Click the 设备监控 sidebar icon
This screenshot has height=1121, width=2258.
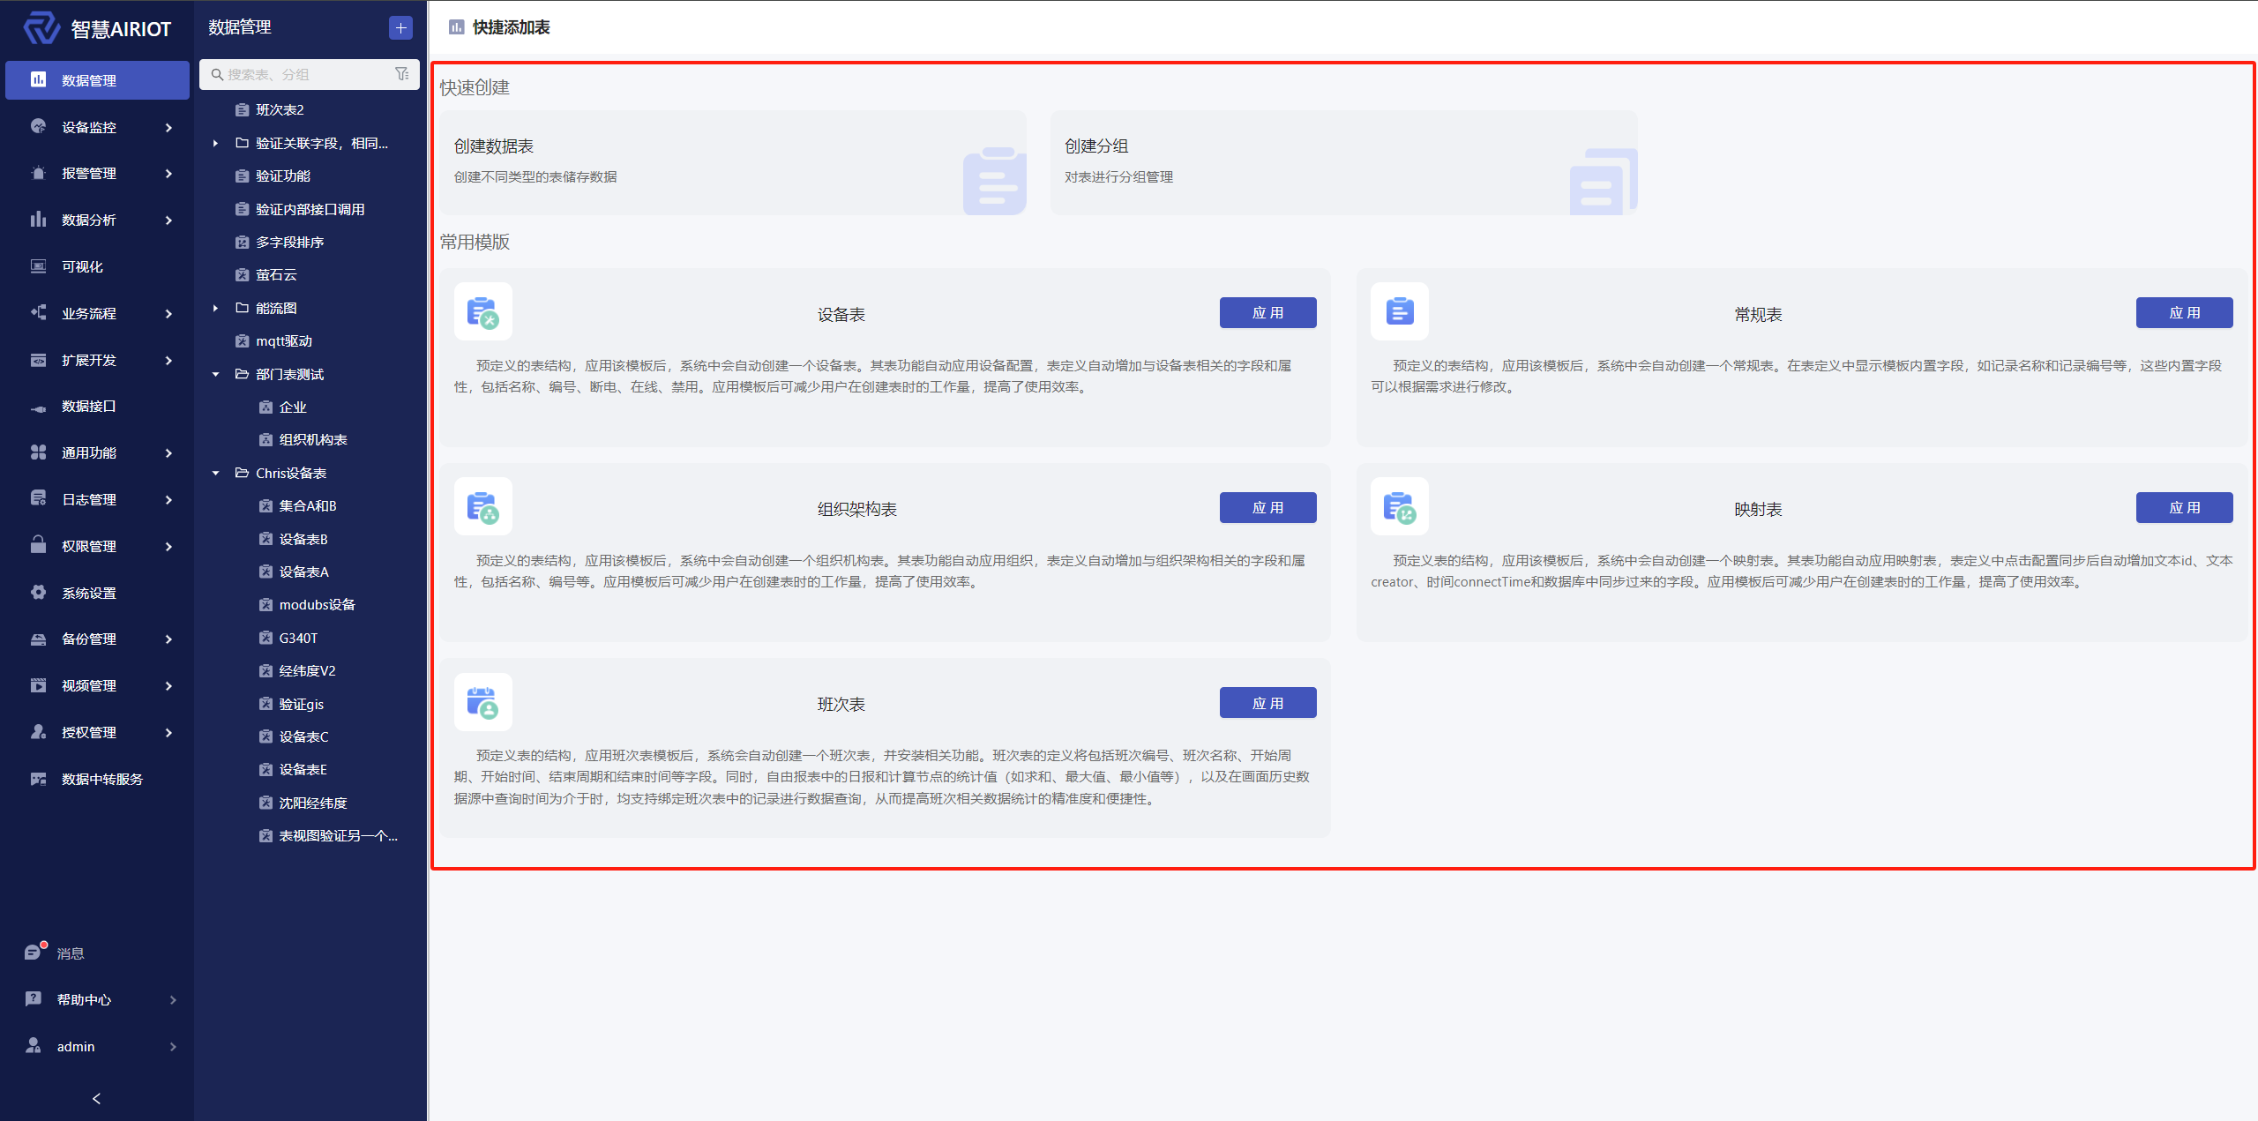pyautogui.click(x=38, y=126)
